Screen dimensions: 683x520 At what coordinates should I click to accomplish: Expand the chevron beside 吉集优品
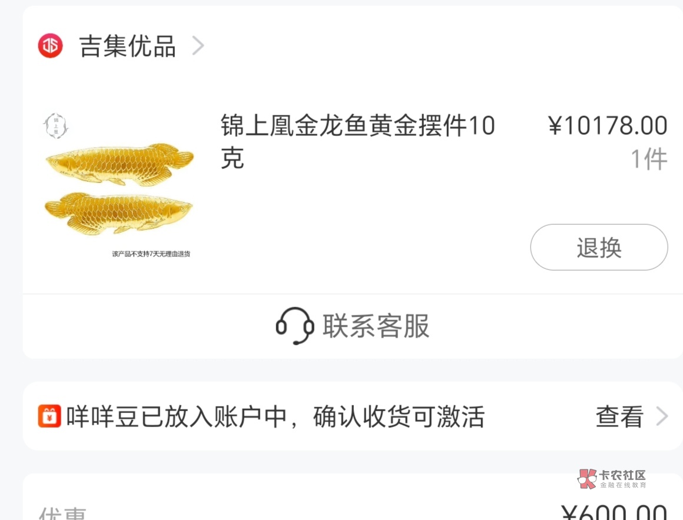pyautogui.click(x=198, y=46)
